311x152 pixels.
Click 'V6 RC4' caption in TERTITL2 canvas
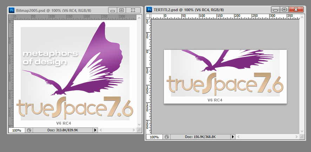[215, 100]
